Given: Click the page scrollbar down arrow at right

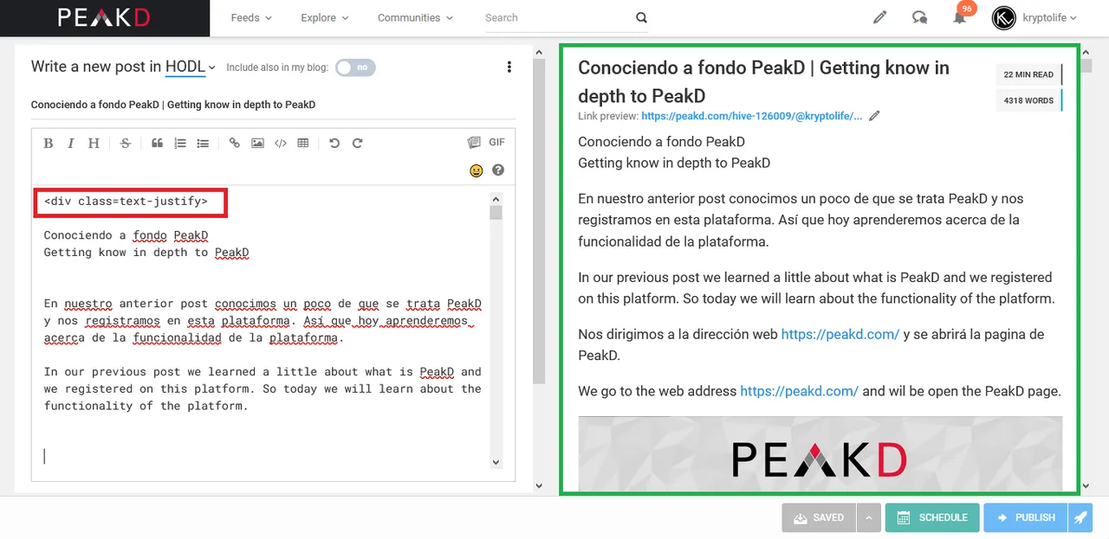Looking at the screenshot, I should pos(1086,487).
